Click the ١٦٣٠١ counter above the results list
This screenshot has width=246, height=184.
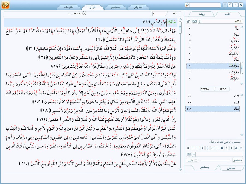pyautogui.click(x=223, y=89)
